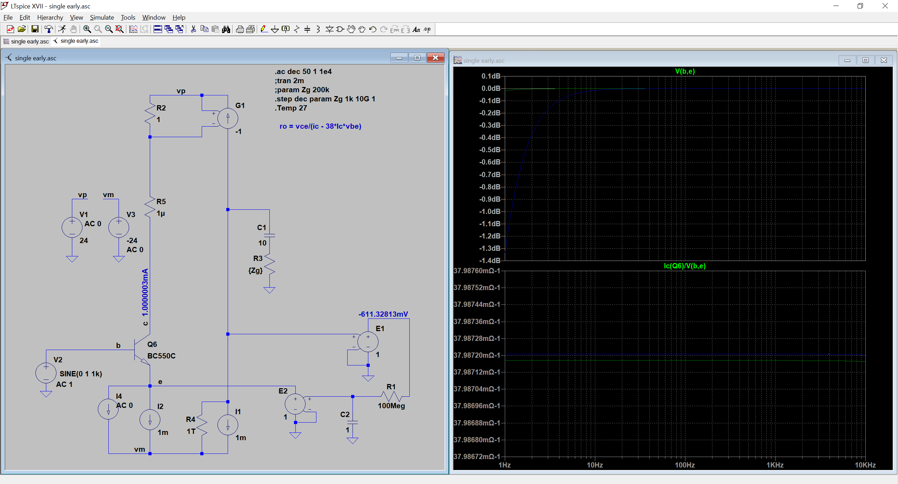
Task: Open the Component AND-gate picker
Action: pyautogui.click(x=340, y=29)
